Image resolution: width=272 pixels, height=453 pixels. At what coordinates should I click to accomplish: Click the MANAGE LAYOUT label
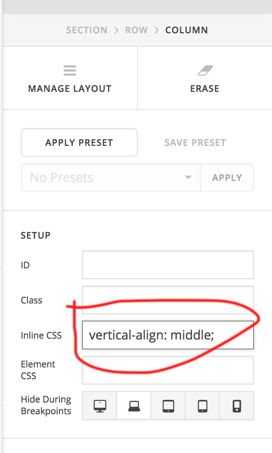[x=70, y=88]
